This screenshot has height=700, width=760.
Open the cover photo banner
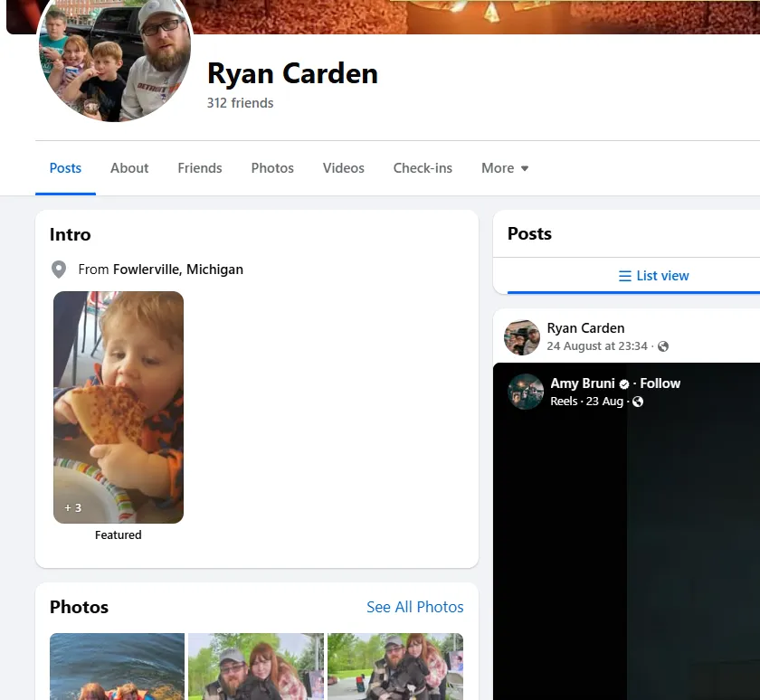(475, 16)
